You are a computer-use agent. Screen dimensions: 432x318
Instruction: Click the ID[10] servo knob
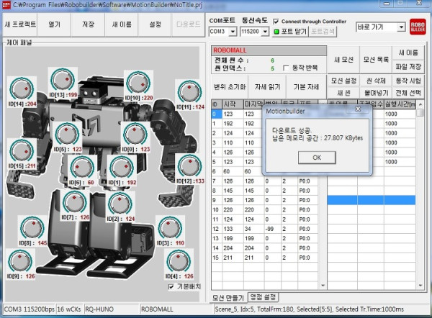(135, 81)
